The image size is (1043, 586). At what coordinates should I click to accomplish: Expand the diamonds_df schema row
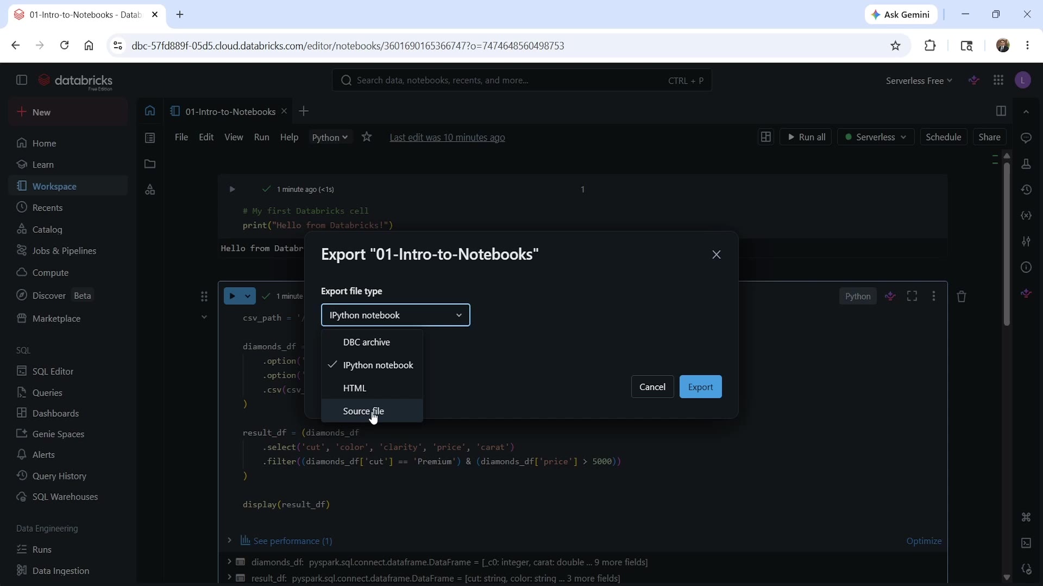click(229, 562)
